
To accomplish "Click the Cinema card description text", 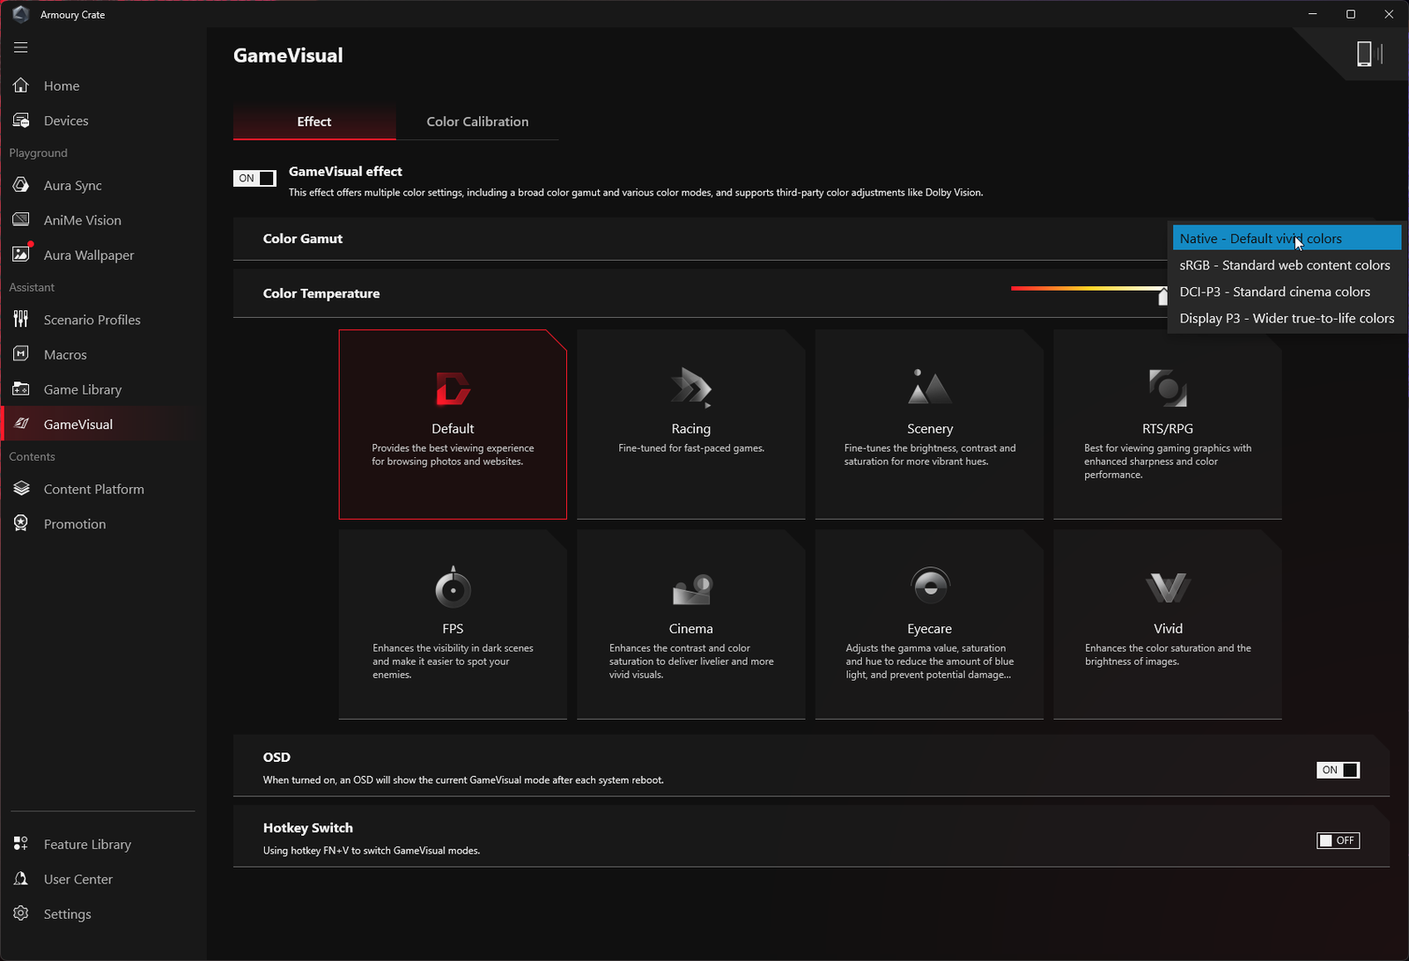I will [x=691, y=661].
